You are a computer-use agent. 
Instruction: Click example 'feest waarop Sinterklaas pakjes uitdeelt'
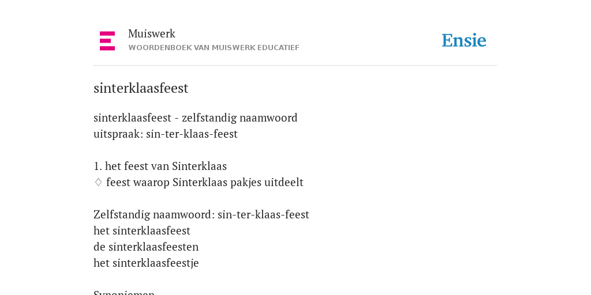205,183
